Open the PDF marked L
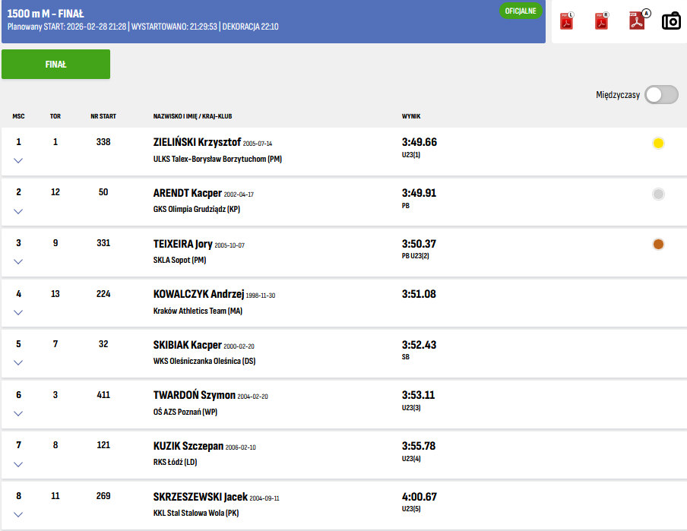Image resolution: width=687 pixels, height=531 pixels. pyautogui.click(x=566, y=21)
